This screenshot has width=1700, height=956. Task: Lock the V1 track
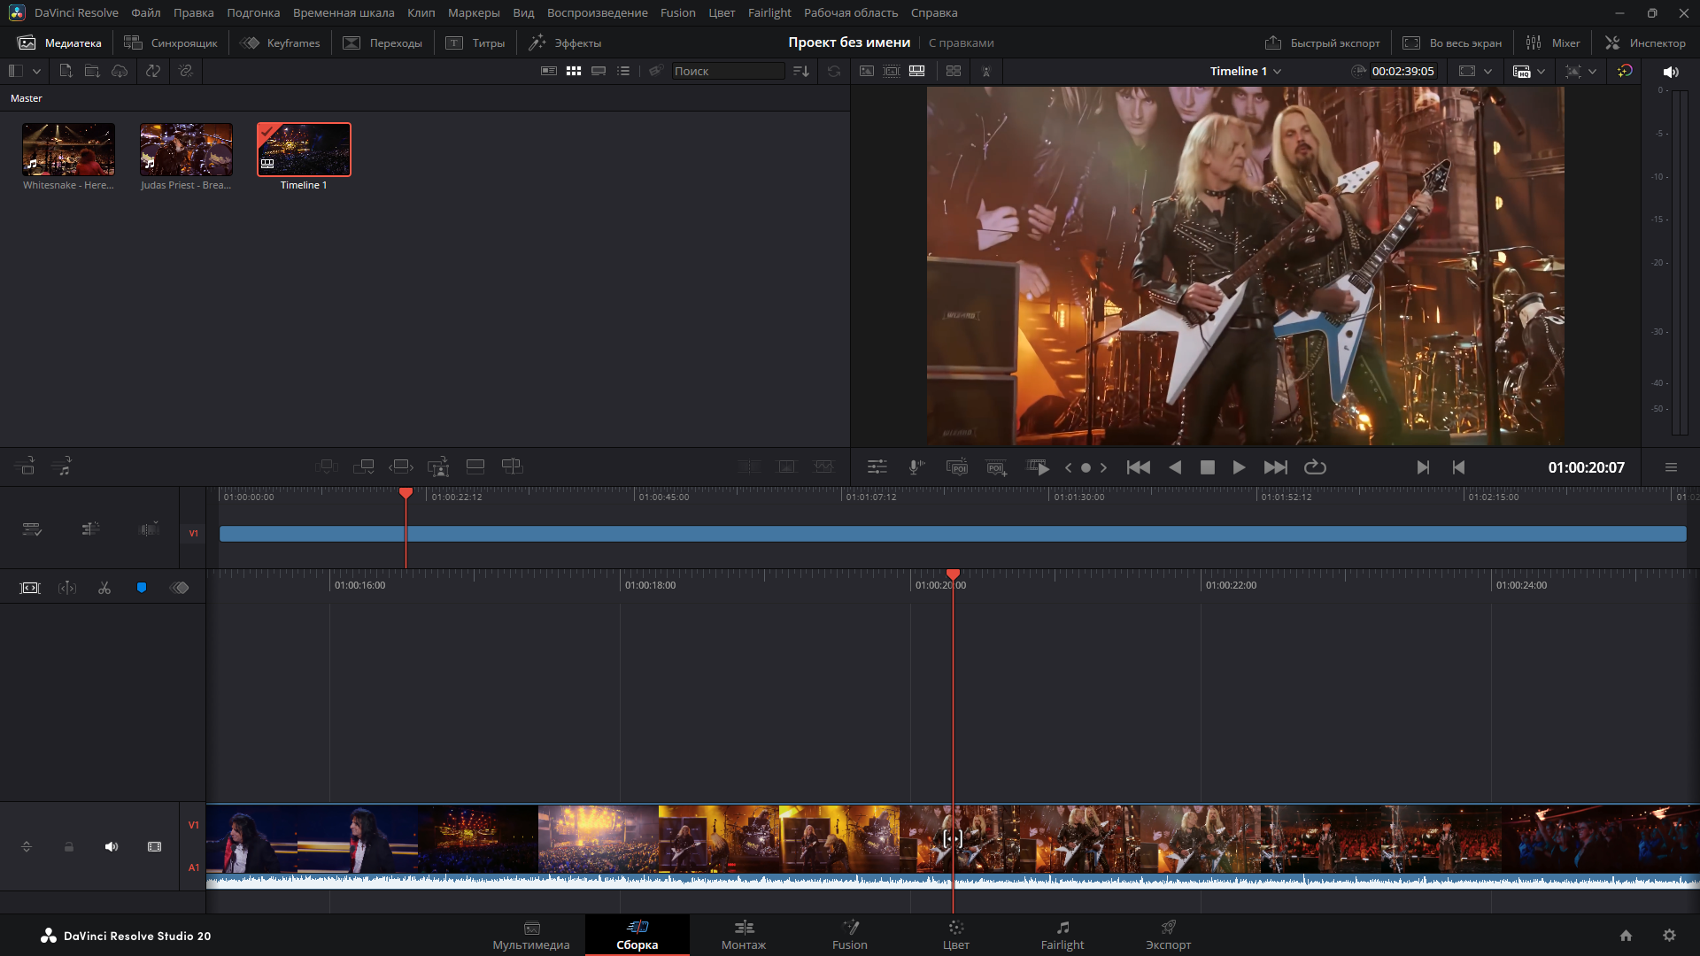69,847
